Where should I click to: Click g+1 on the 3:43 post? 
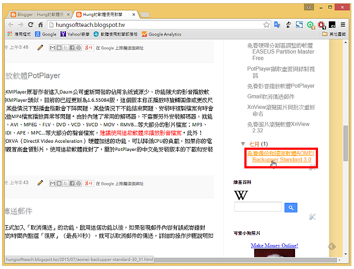[88, 183]
